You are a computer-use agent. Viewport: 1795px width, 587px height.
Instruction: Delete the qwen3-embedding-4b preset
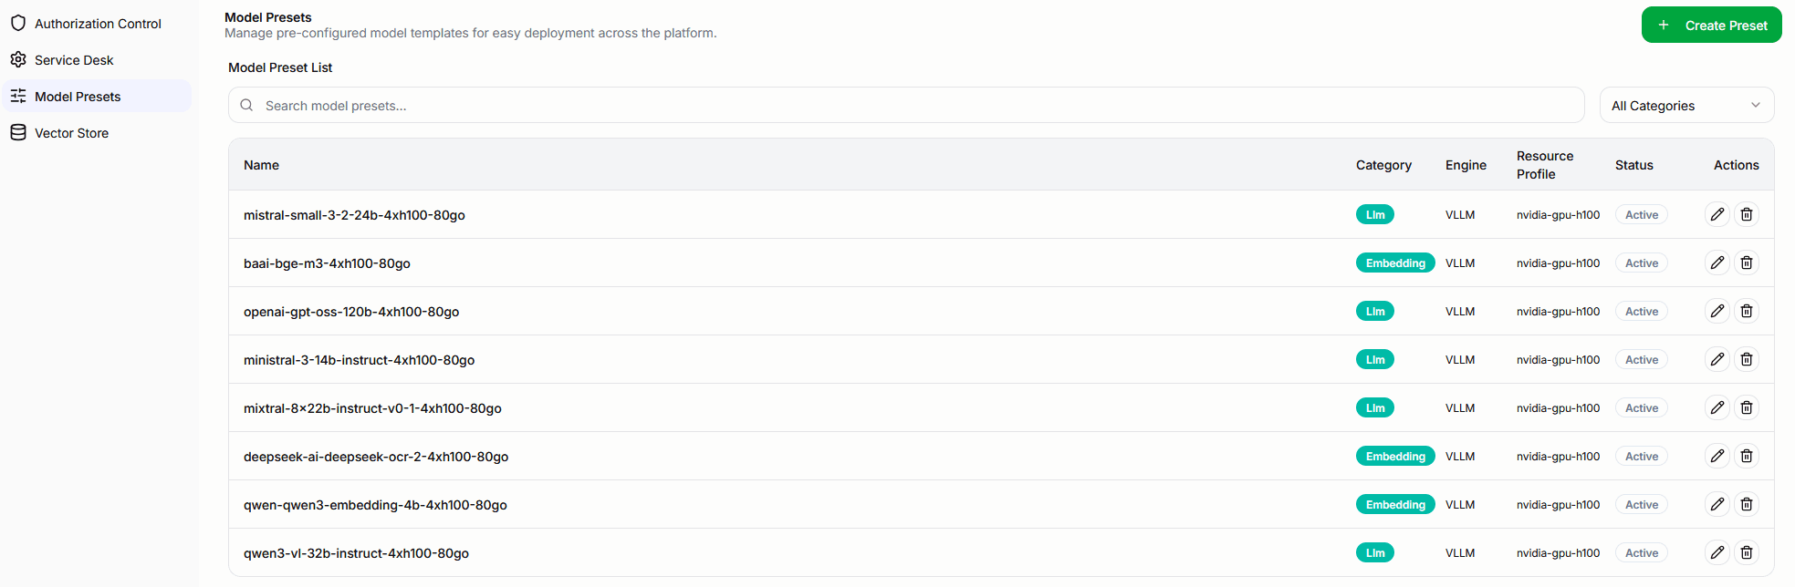[x=1747, y=504]
